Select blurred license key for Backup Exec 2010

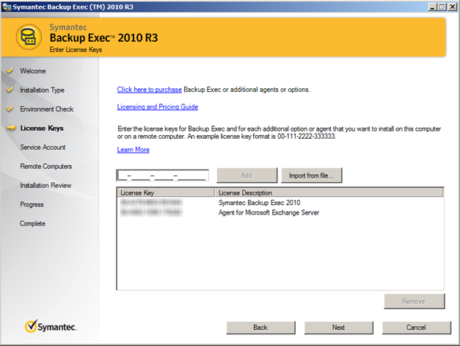[x=151, y=202]
